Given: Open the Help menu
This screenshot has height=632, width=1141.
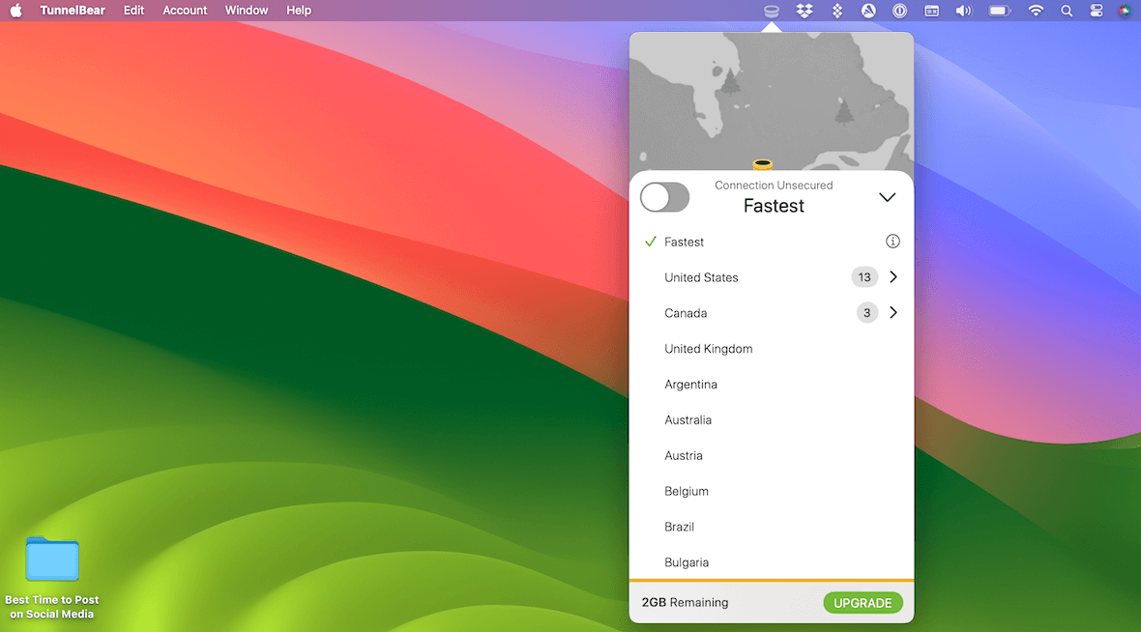Looking at the screenshot, I should 299,11.
